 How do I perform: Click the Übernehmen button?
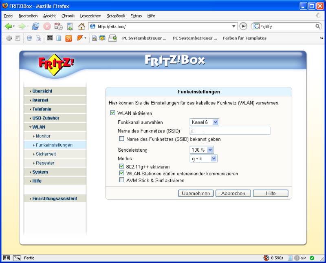tap(196, 193)
